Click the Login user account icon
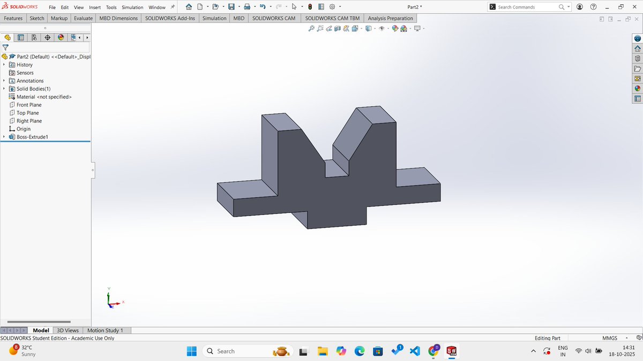Image resolution: width=643 pixels, height=361 pixels. pos(579,7)
